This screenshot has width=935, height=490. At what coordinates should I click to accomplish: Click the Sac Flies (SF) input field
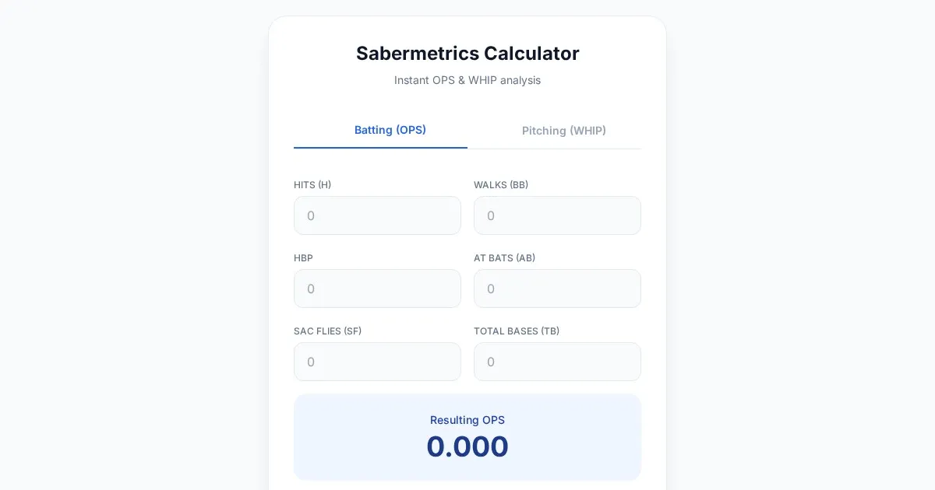(x=377, y=362)
